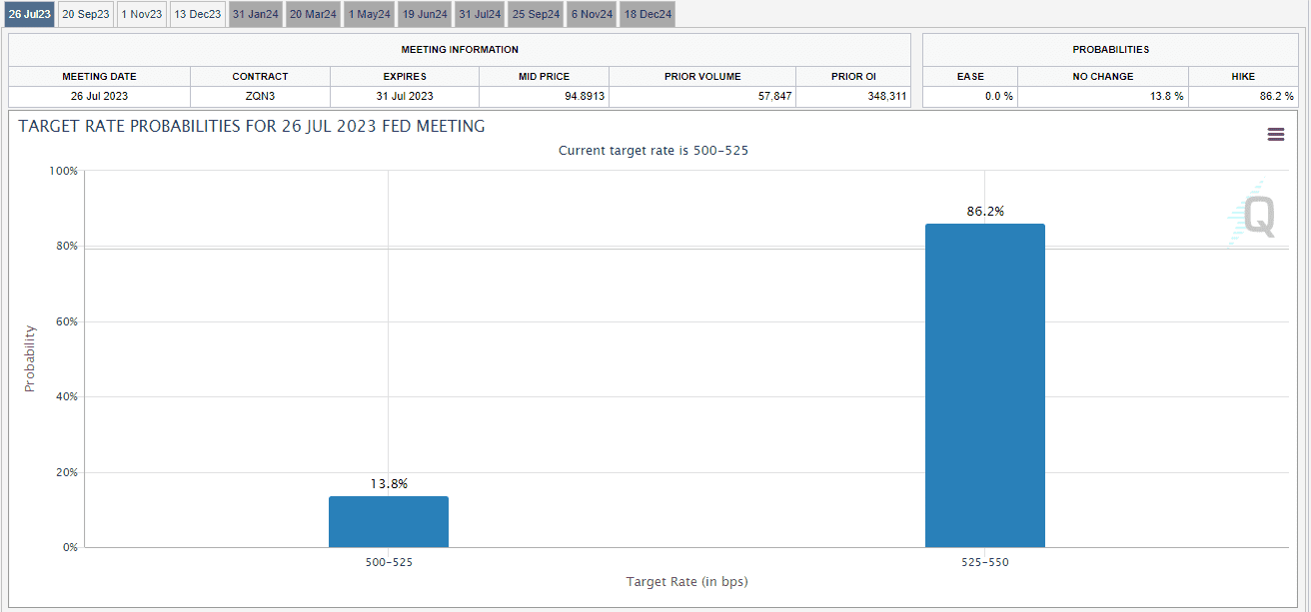The height and width of the screenshot is (612, 1311).
Task: Open the 20 Mar24 meeting tab
Action: click(314, 14)
